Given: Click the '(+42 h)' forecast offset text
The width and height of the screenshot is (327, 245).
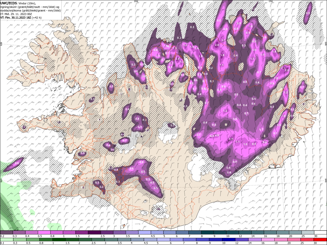Looking at the screenshot, I should click(x=37, y=18).
